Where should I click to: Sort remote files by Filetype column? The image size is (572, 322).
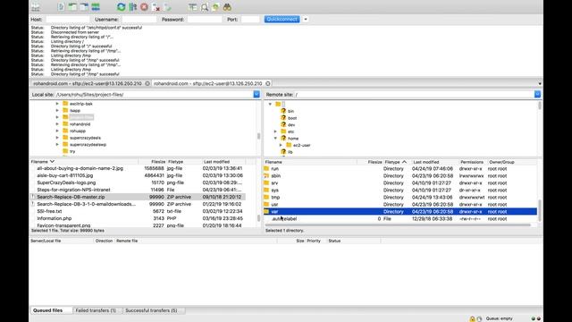397,162
